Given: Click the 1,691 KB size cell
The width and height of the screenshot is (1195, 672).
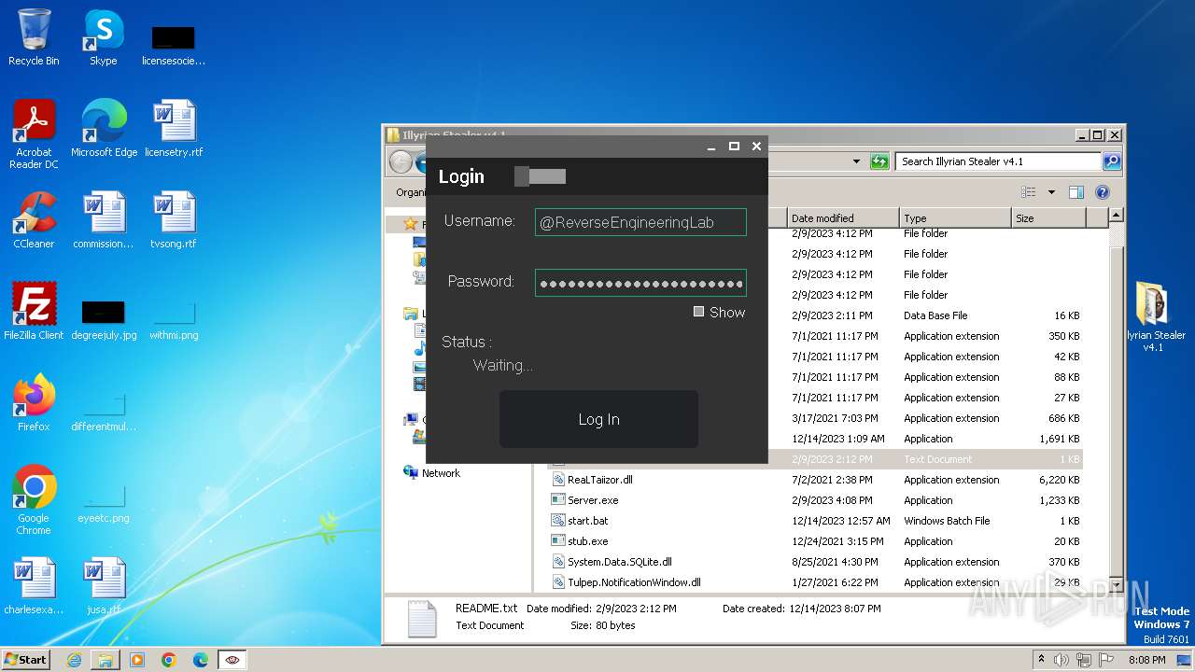Looking at the screenshot, I should point(1059,439).
